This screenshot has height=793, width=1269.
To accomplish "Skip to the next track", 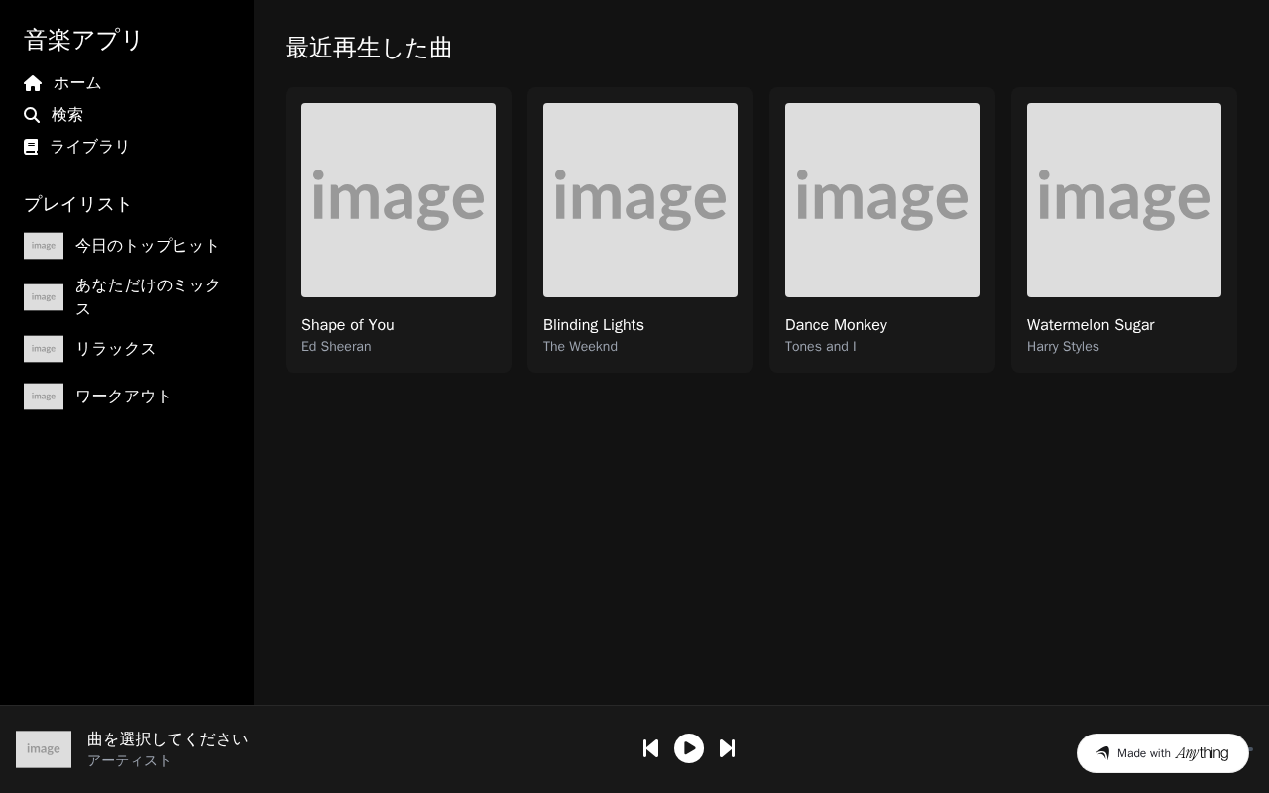I will pyautogui.click(x=727, y=748).
